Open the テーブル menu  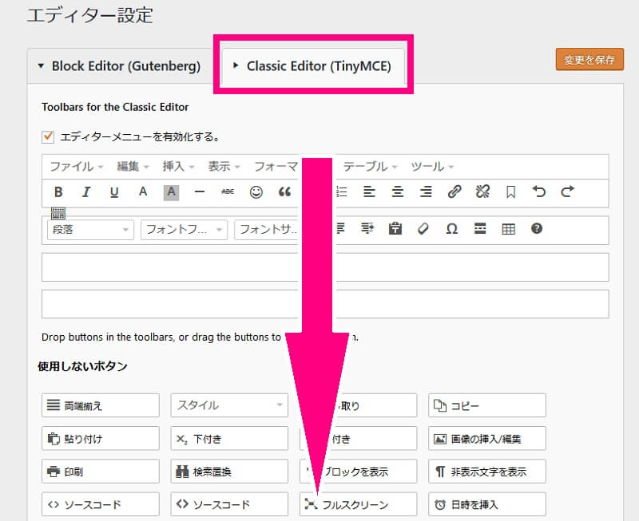click(x=370, y=167)
